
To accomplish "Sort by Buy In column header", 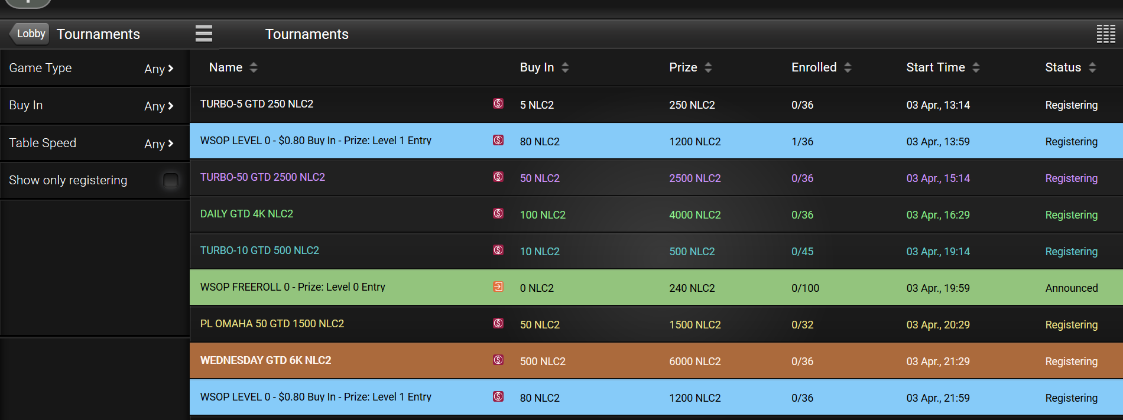I will (x=544, y=67).
